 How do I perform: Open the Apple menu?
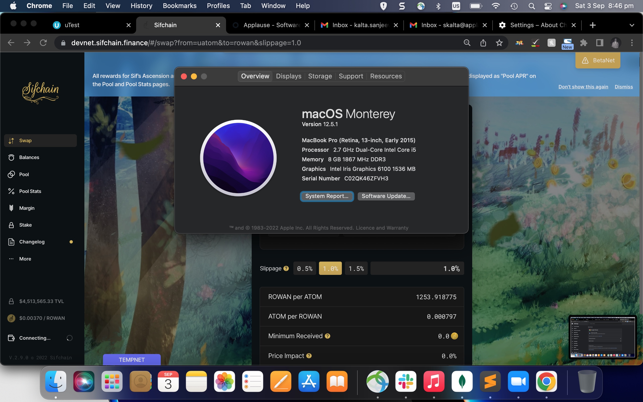click(x=13, y=6)
